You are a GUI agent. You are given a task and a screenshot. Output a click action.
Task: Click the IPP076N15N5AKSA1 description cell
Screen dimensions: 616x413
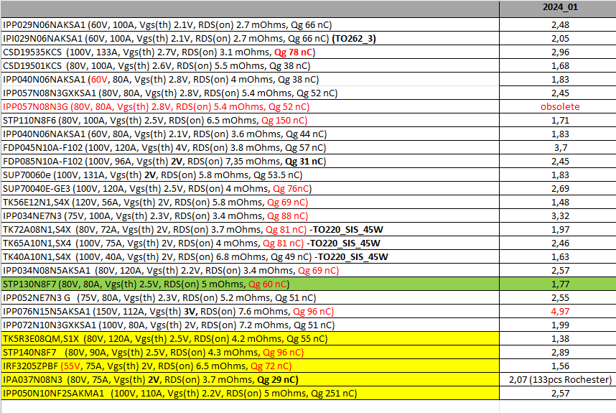[251, 312]
